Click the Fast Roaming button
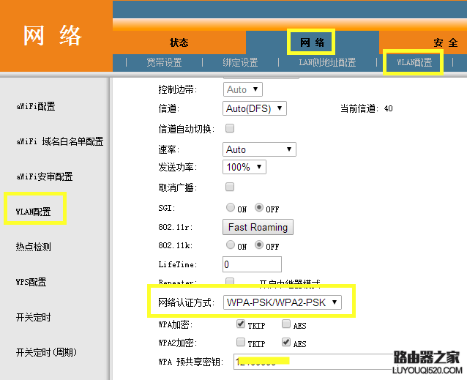The image size is (467, 380). coord(258,227)
